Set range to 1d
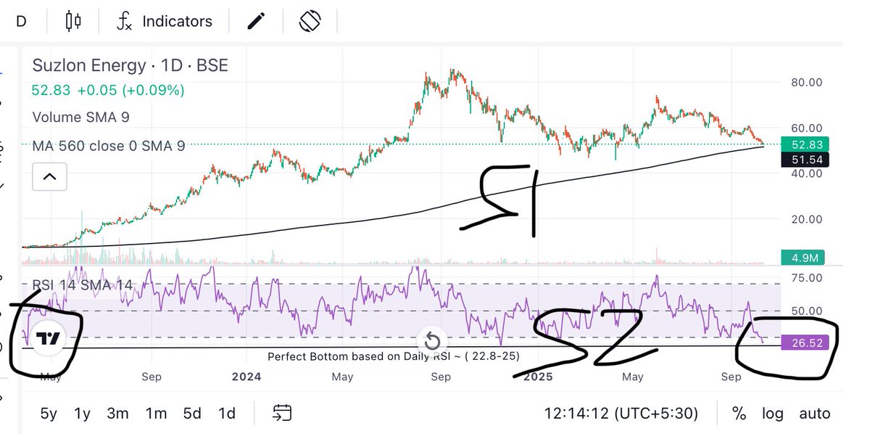 [x=227, y=414]
